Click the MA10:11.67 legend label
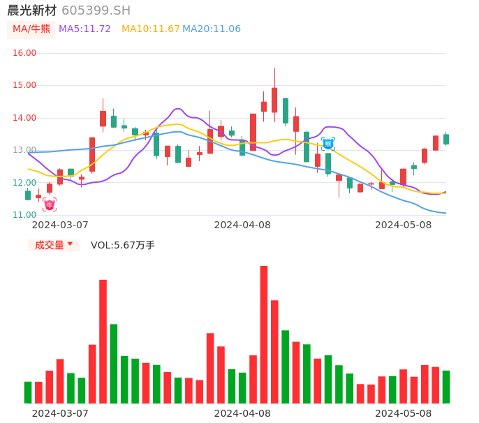479x423 pixels. 151,29
